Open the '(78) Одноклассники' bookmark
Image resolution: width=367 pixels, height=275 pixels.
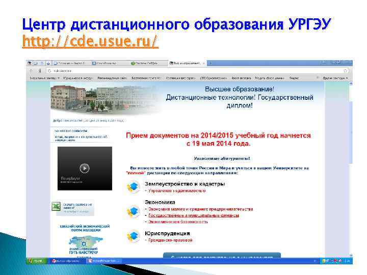click(x=213, y=78)
